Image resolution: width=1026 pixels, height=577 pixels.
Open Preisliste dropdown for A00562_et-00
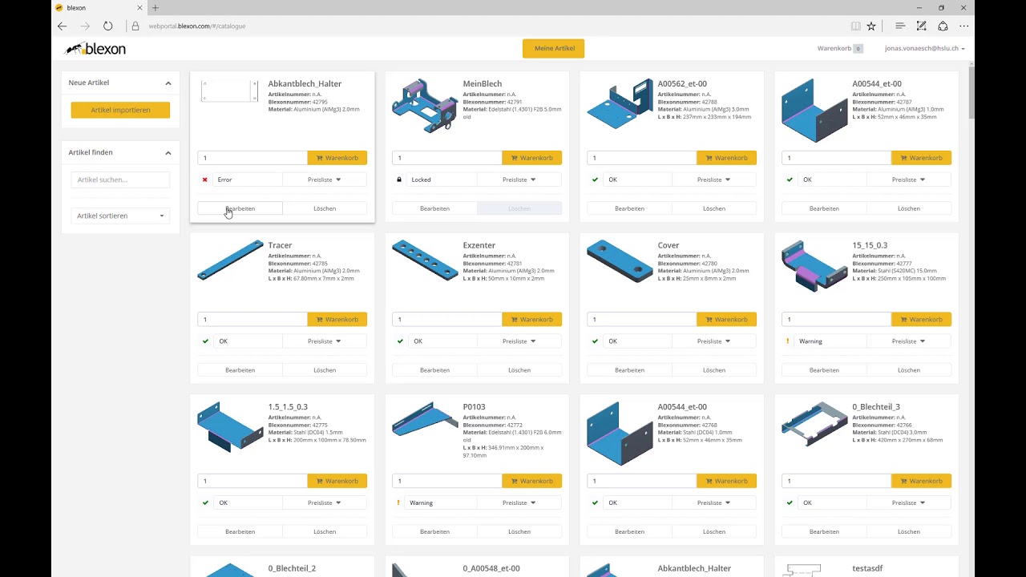pos(714,180)
